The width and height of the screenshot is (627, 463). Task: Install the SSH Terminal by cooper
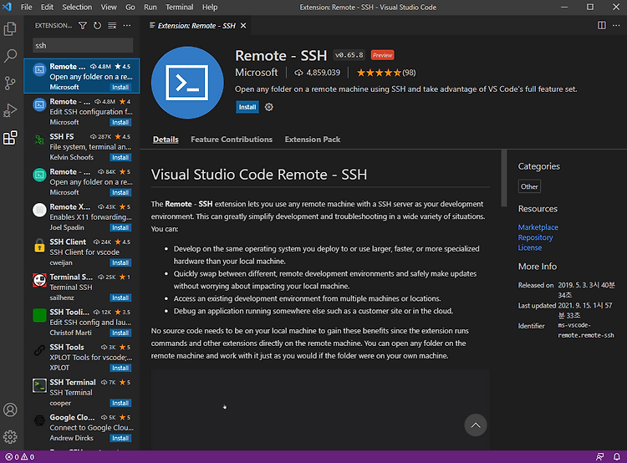[120, 403]
